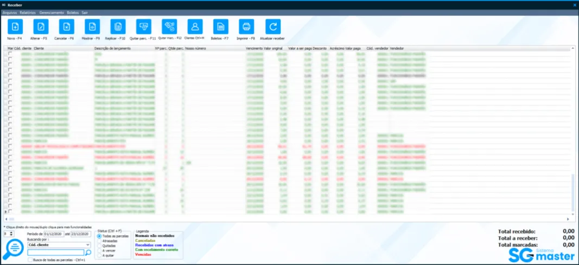Screen dimensions: 579x265
Task: Choose the A quitar radio option
Action: point(99,255)
